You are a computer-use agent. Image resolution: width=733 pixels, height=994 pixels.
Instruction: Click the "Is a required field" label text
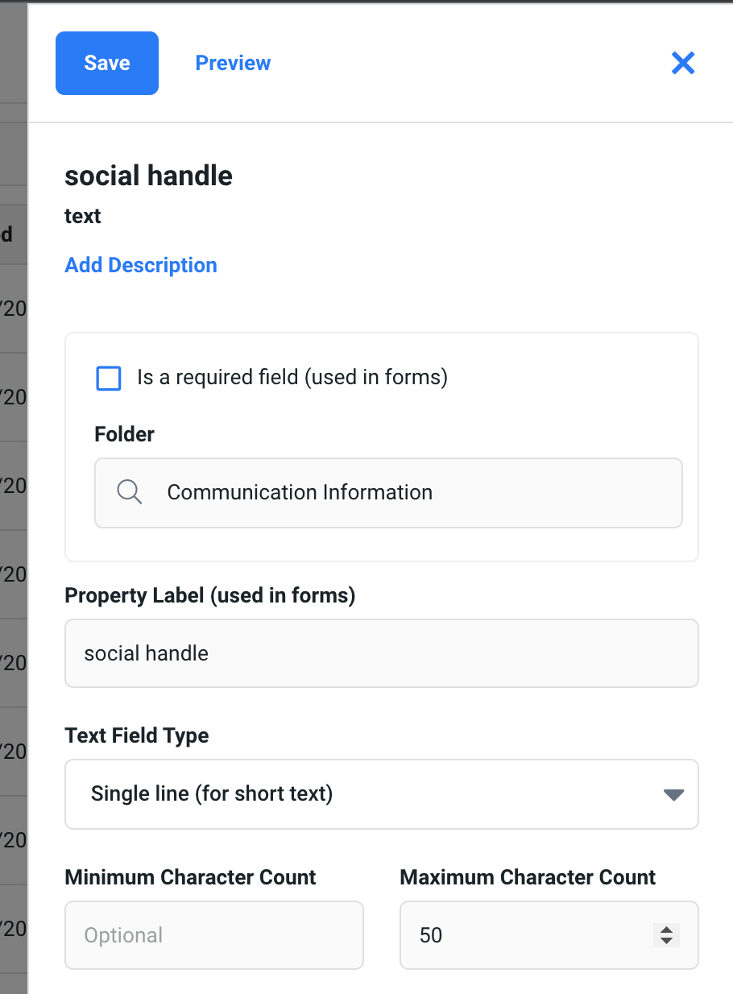click(292, 377)
